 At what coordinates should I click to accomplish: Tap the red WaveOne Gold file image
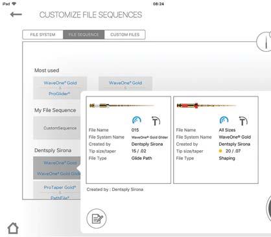click(206, 106)
